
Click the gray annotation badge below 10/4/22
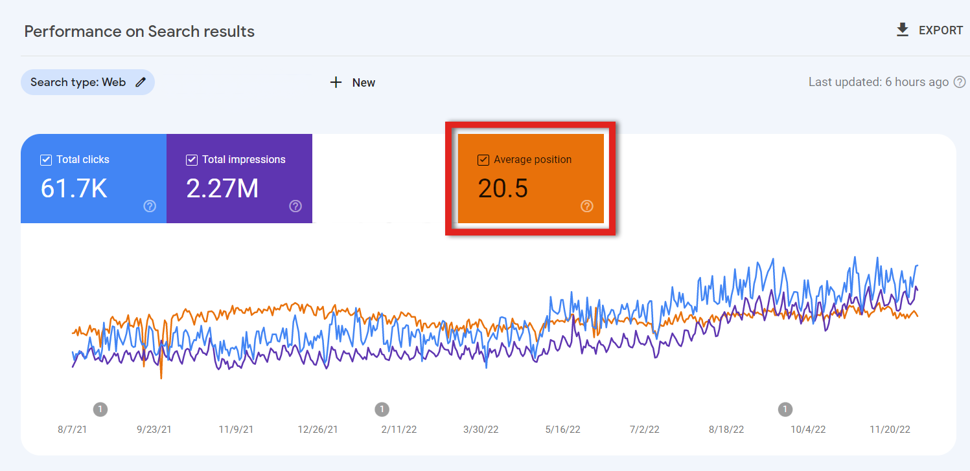pos(785,409)
